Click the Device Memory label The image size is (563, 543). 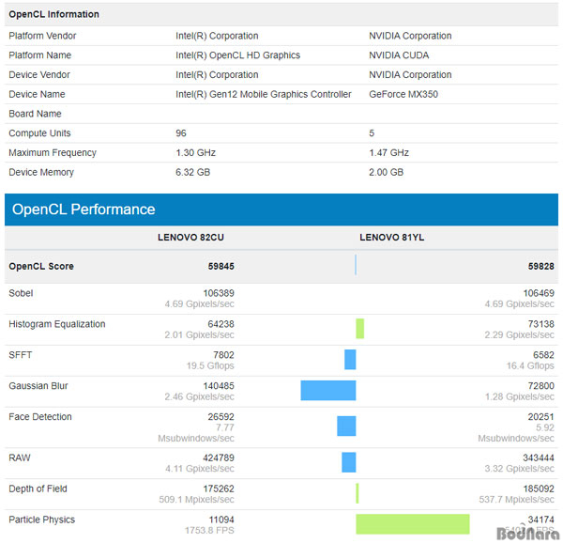41,172
